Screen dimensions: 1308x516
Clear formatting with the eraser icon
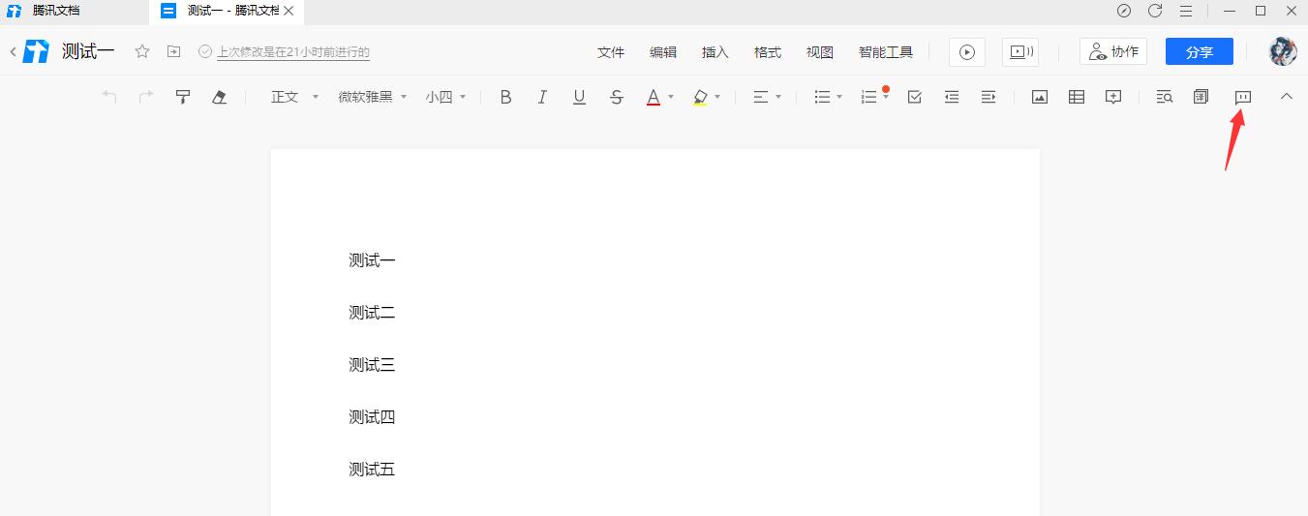(219, 97)
